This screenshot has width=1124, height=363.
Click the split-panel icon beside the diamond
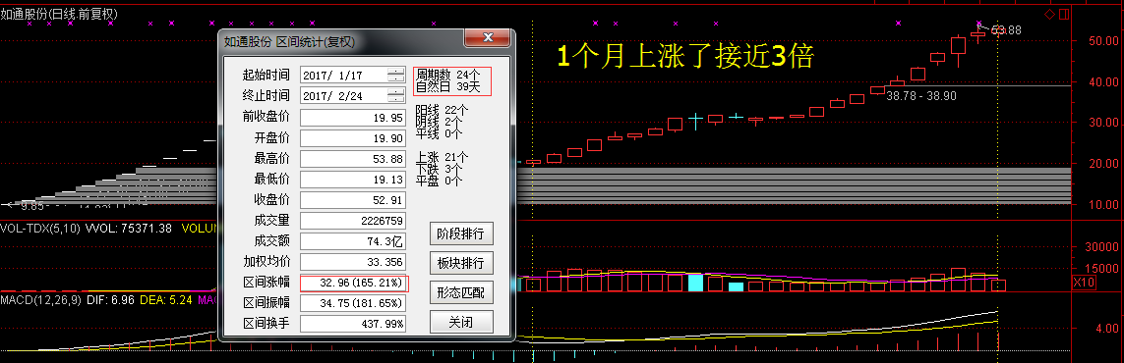tap(1063, 14)
